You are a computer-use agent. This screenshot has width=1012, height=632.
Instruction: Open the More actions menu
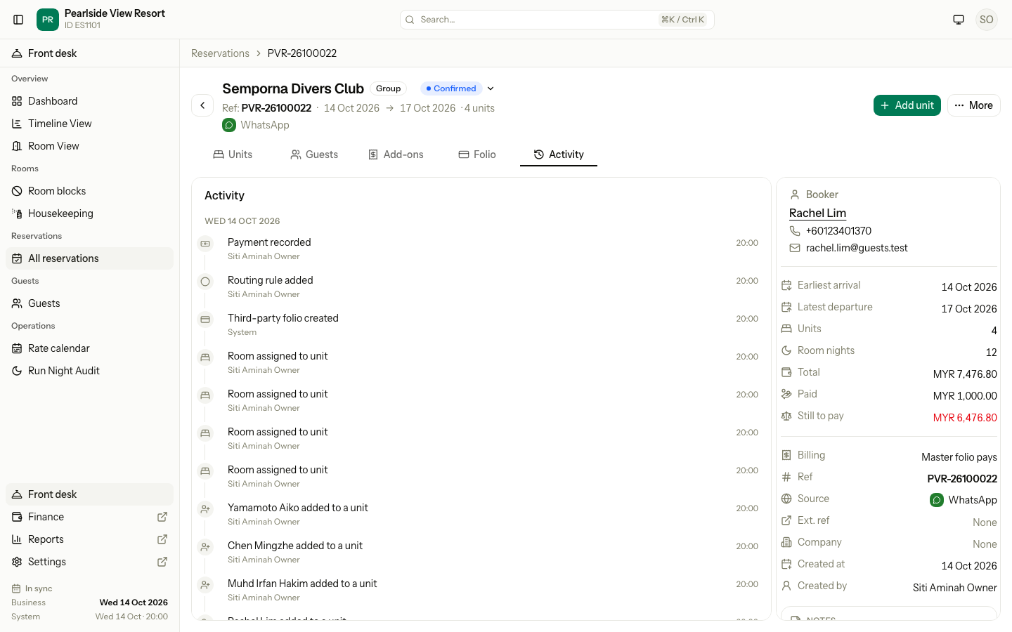click(974, 105)
